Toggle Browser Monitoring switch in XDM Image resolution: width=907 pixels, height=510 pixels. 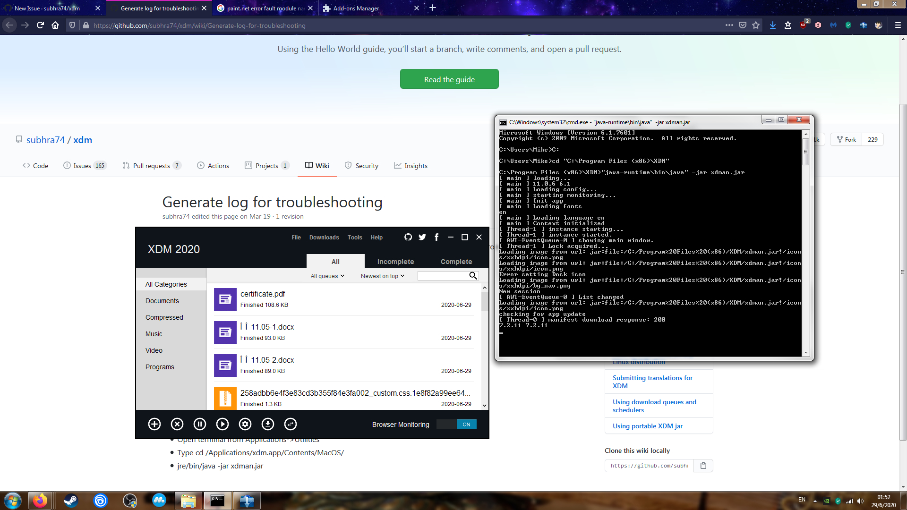(x=456, y=424)
